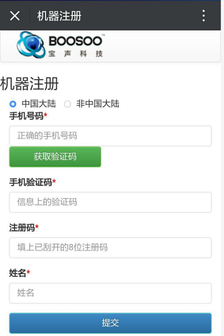Click the 非中国大陆 option label

[x=98, y=104]
